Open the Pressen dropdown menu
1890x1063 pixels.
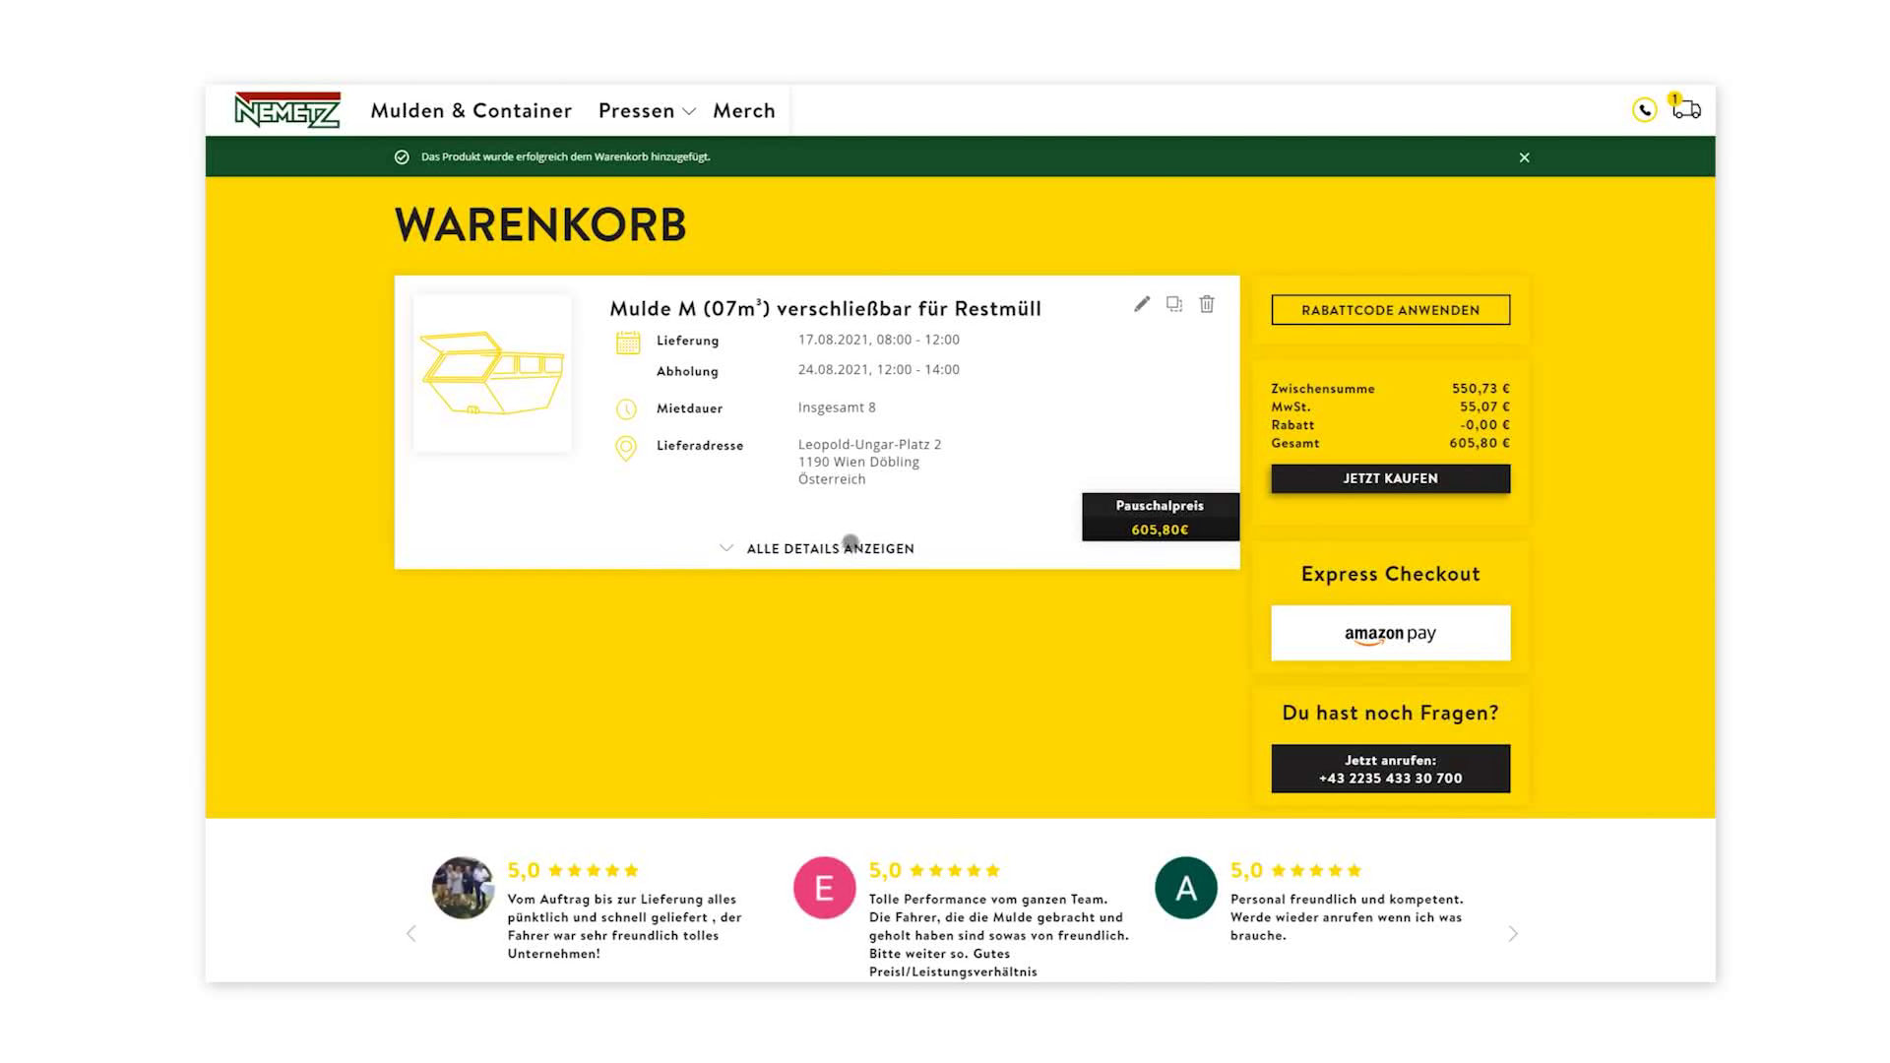coord(647,111)
